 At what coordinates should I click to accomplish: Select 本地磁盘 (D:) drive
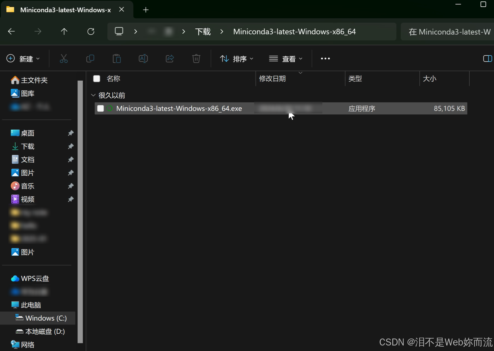[x=40, y=331]
